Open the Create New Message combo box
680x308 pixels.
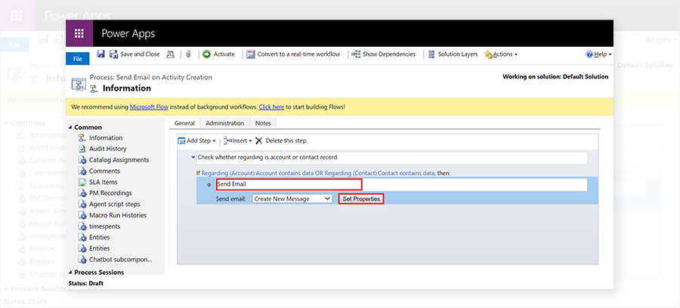[292, 199]
